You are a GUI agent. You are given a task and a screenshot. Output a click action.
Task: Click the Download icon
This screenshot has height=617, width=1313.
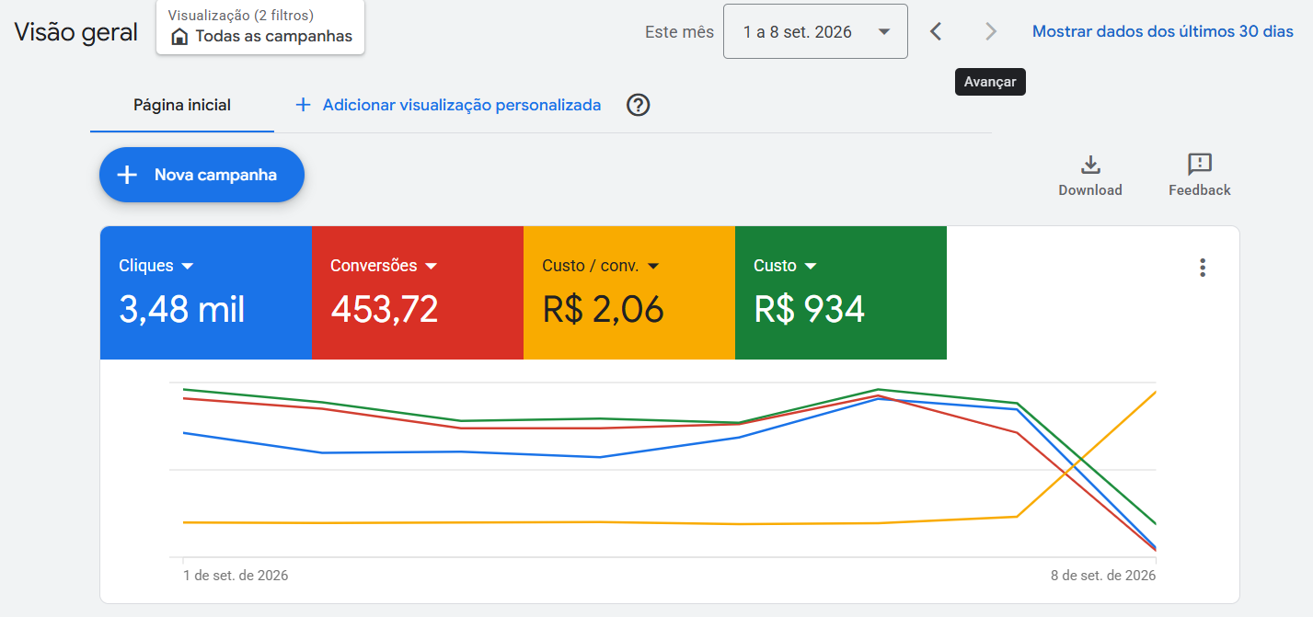(1090, 166)
